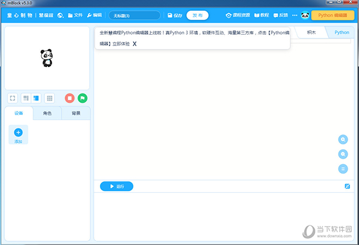Open the three-dot more options menu
This screenshot has height=245, width=359.
294,16
